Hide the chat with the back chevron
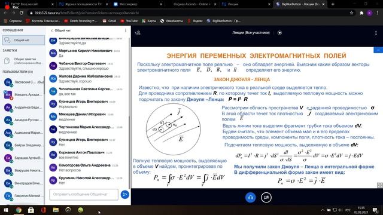This screenshot has width=383, height=215. (x=51, y=30)
